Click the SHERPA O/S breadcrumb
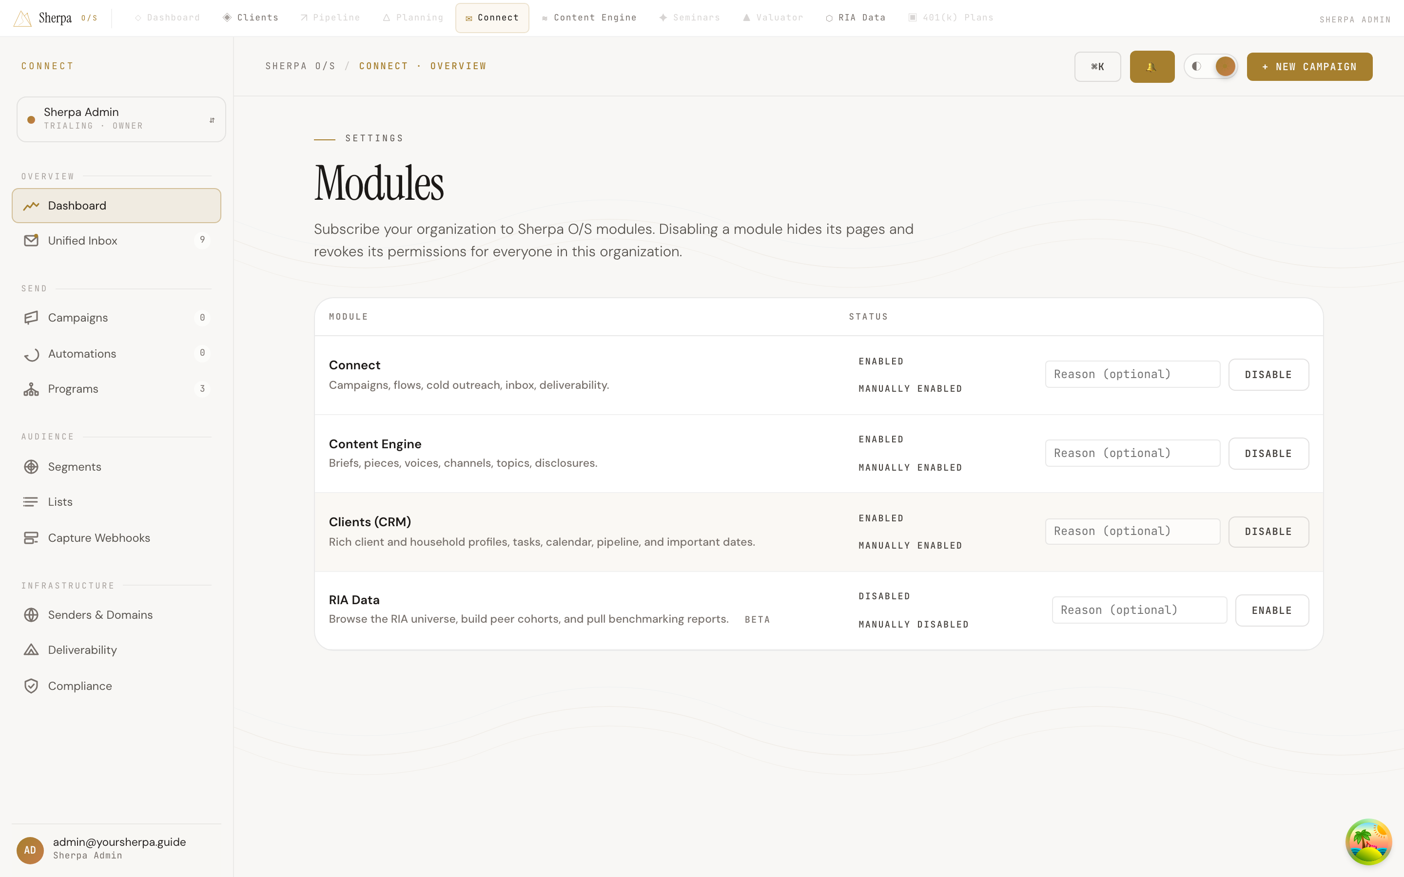This screenshot has height=877, width=1404. tap(300, 66)
